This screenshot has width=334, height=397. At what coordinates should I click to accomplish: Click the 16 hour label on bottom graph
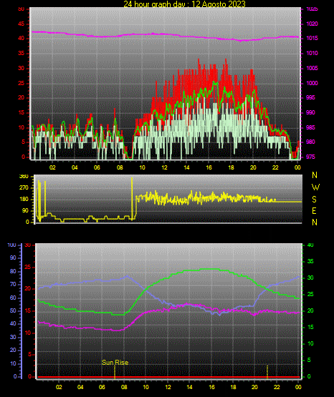[x=211, y=387]
